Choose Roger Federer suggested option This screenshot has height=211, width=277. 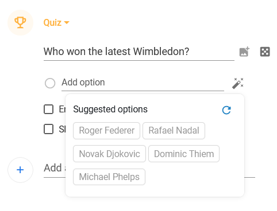click(x=106, y=131)
